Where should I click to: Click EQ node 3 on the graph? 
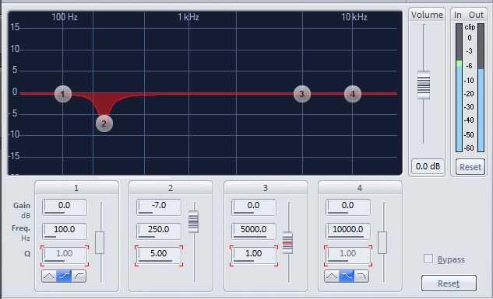click(x=302, y=94)
